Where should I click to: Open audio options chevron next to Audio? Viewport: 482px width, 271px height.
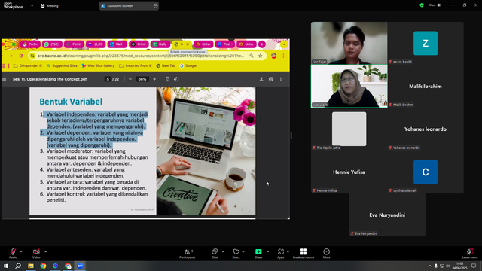[x=21, y=251]
